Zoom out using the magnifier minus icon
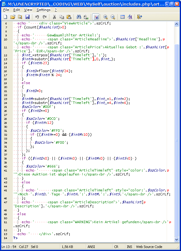 point(113,17)
